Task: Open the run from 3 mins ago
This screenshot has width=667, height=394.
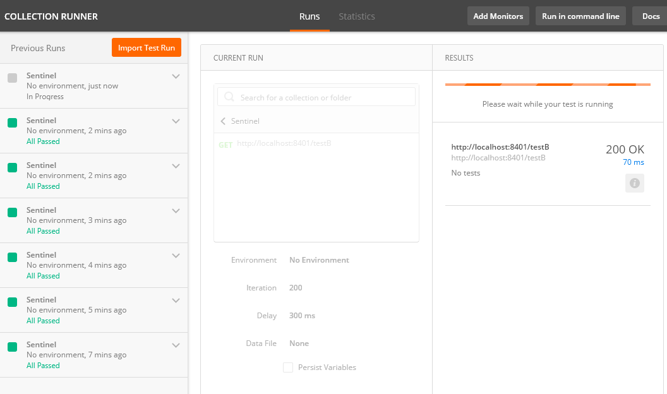Action: [93, 220]
